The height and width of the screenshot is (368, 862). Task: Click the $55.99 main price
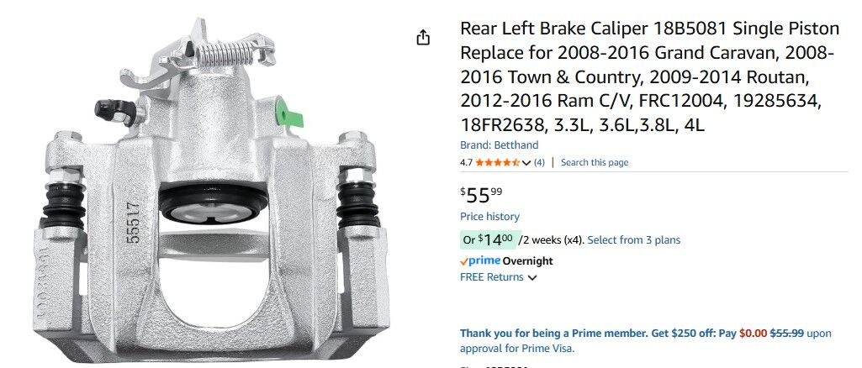point(481,195)
